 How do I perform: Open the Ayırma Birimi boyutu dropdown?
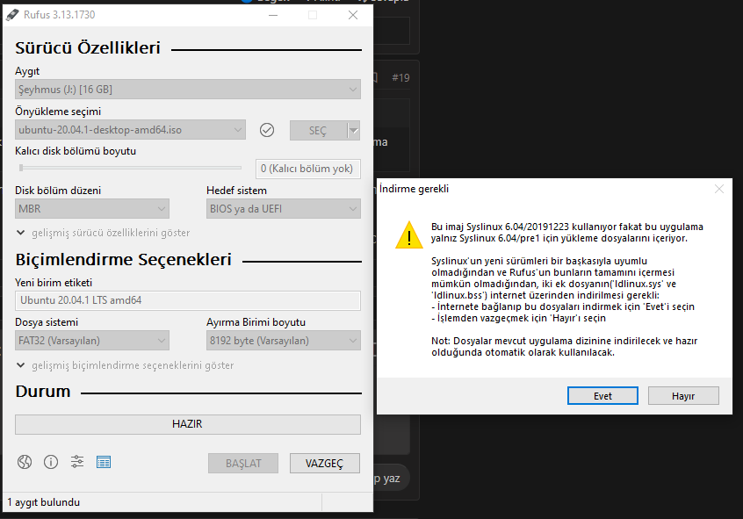pos(284,341)
